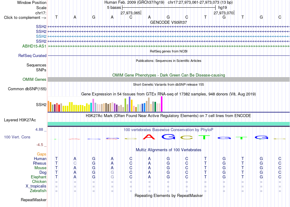Click the Gaps row label
290x207 pixels.
point(42,154)
